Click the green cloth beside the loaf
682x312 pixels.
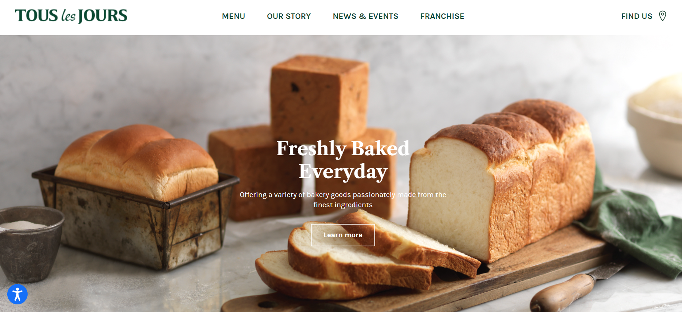634,225
